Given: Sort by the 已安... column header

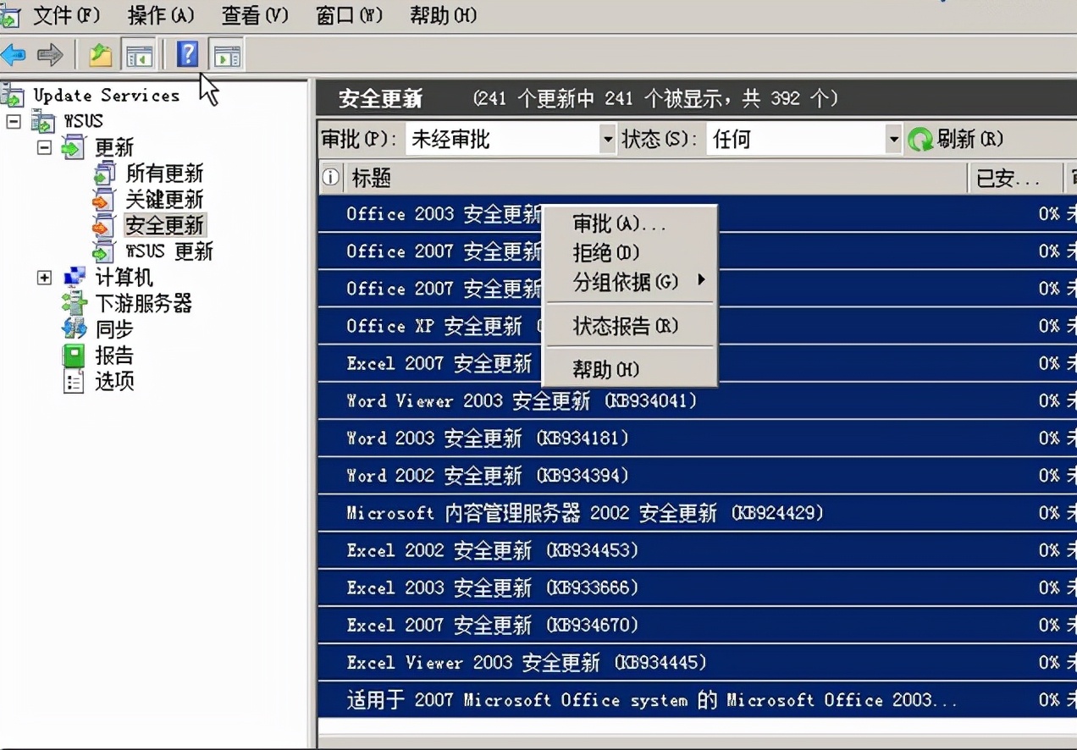Looking at the screenshot, I should pos(1015,178).
